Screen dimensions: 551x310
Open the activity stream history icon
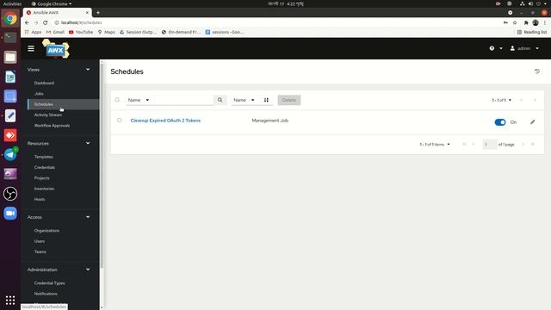[537, 71]
